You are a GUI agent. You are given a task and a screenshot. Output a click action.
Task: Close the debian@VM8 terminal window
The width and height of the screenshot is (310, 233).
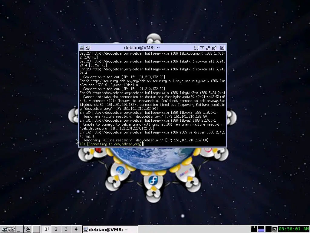222,48
